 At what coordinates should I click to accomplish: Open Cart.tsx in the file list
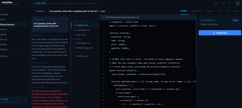point(85,35)
